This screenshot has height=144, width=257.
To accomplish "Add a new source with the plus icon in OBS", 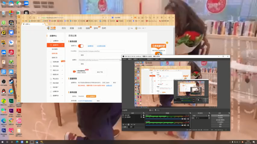I will point(123,124).
